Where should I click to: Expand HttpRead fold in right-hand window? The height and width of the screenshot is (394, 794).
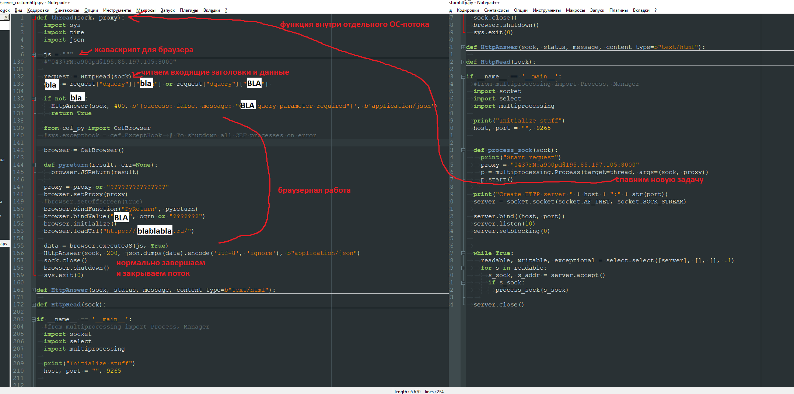[463, 62]
